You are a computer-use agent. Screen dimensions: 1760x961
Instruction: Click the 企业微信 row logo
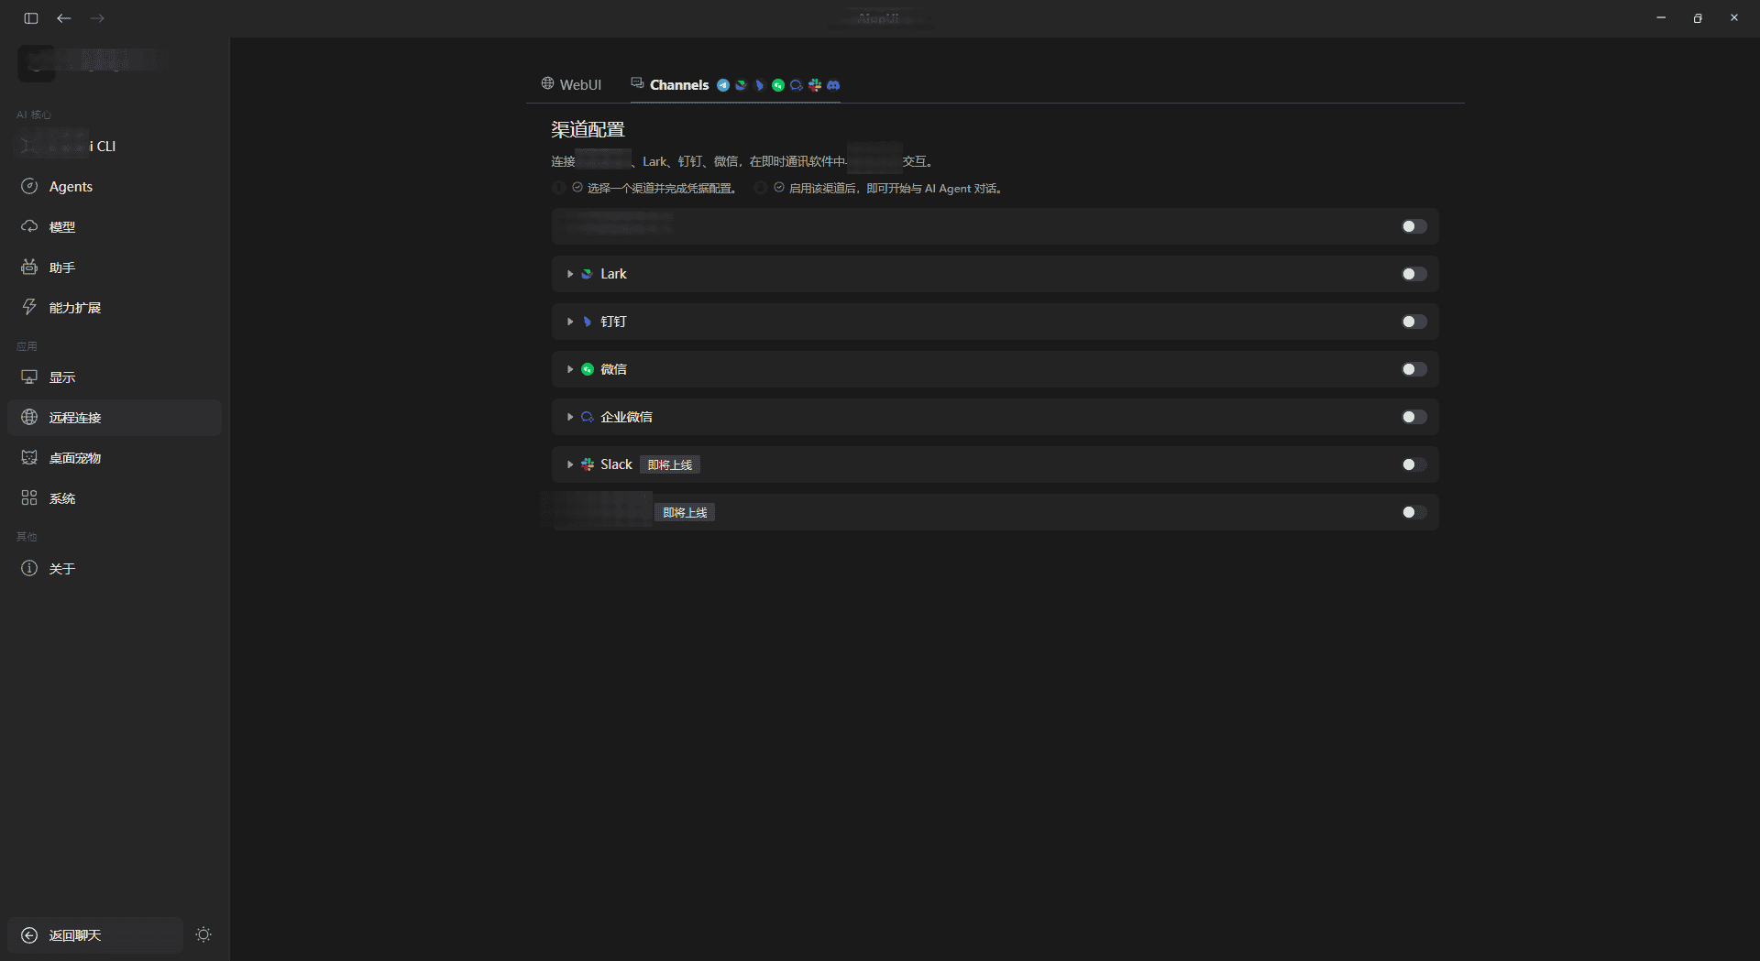point(588,417)
